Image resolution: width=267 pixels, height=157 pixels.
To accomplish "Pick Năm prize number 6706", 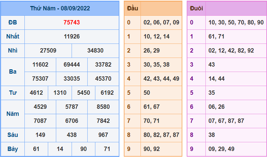I will coord(72,121).
